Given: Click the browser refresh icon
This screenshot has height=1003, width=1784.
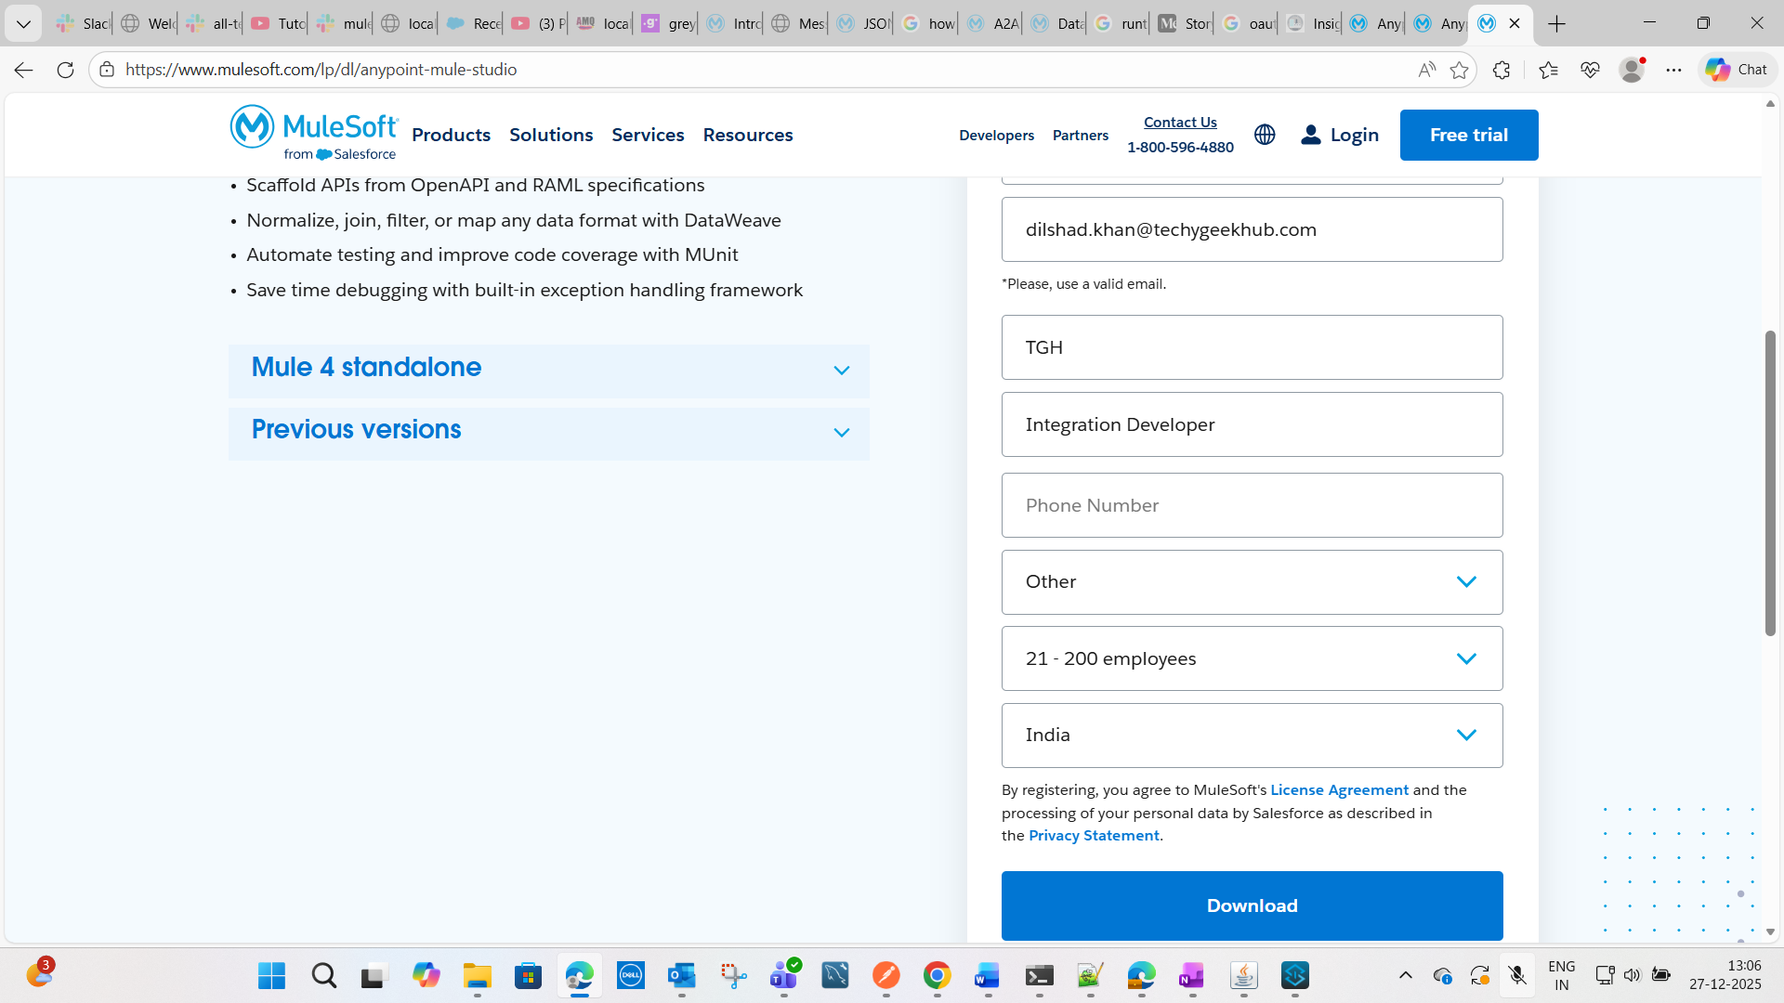Looking at the screenshot, I should (65, 70).
